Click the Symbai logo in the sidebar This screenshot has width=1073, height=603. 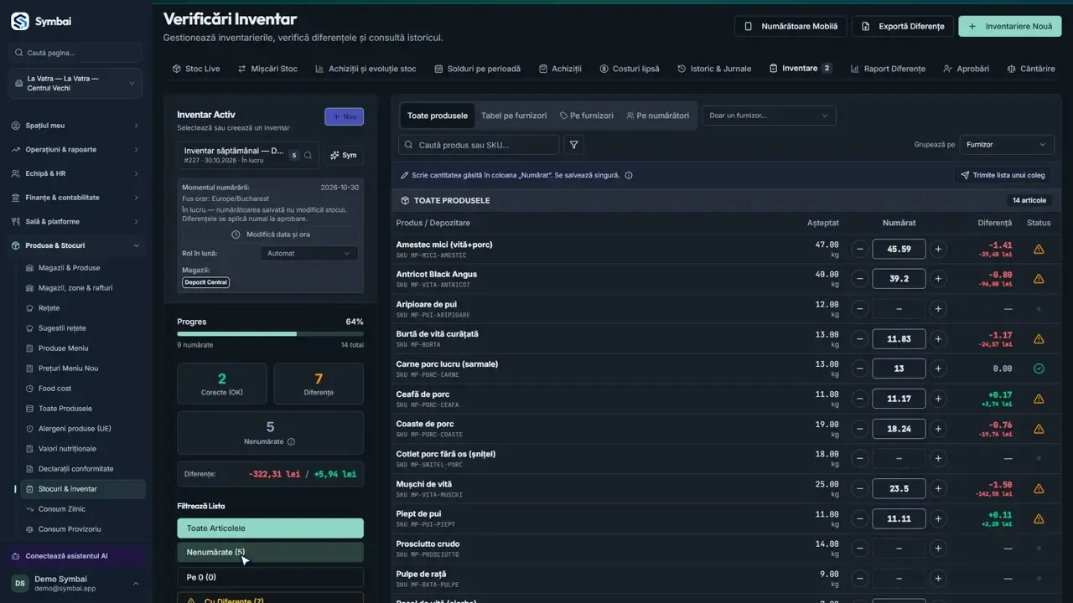(x=20, y=21)
